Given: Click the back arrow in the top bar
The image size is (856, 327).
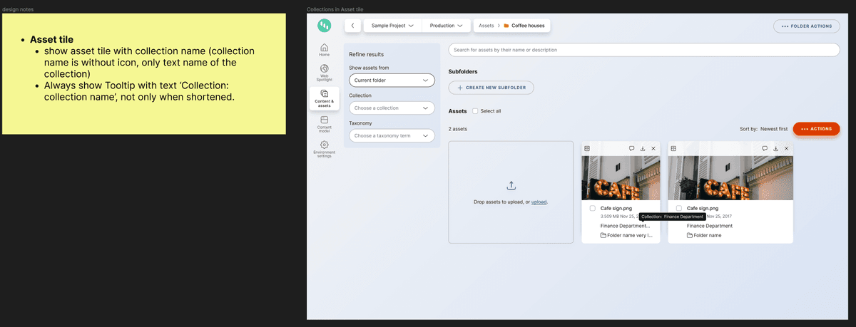Looking at the screenshot, I should (353, 26).
